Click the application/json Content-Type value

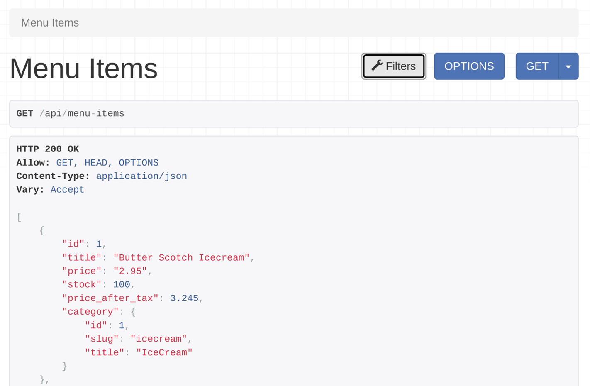click(141, 176)
